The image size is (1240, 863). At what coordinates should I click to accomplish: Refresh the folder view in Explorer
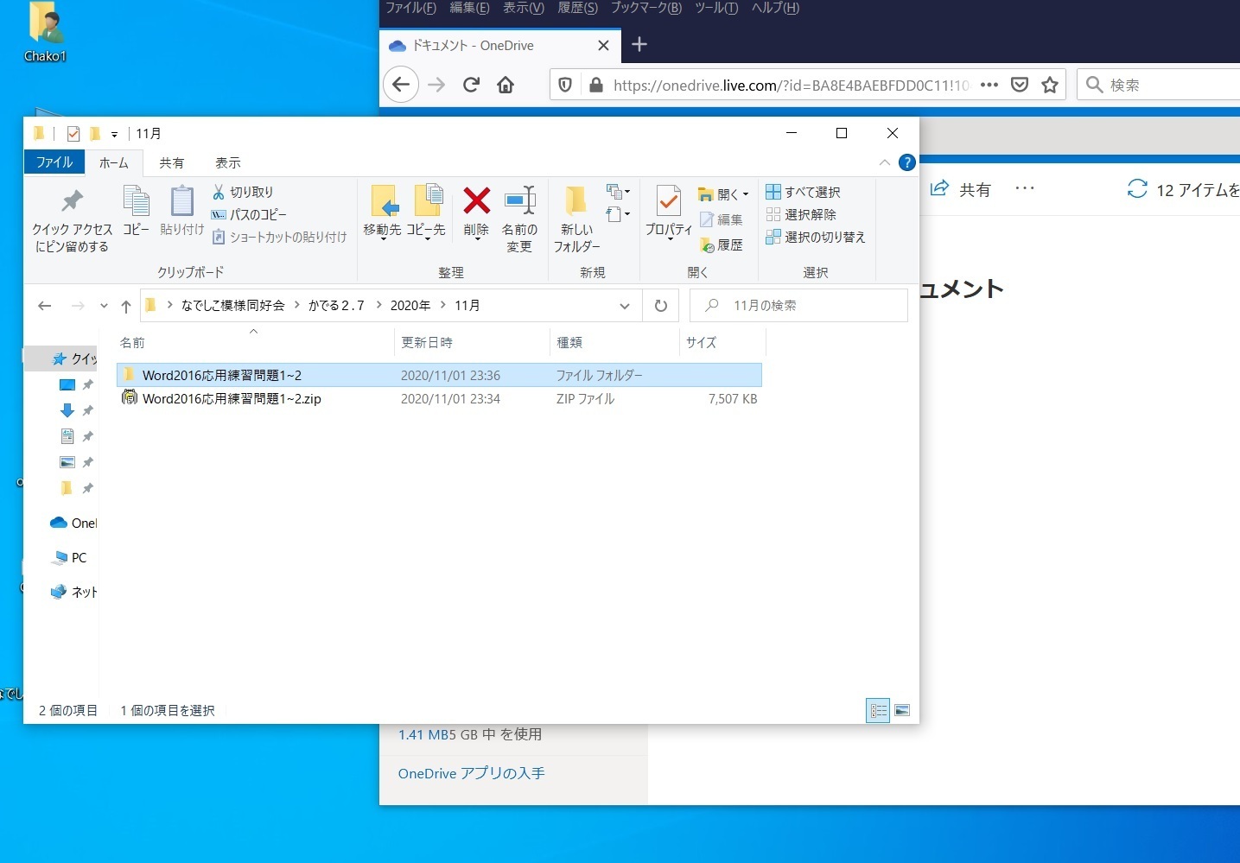point(661,306)
